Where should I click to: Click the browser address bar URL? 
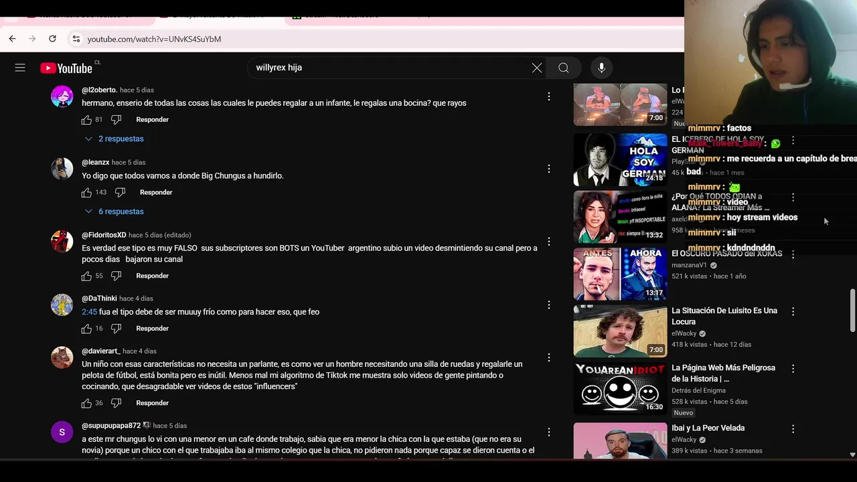click(154, 39)
